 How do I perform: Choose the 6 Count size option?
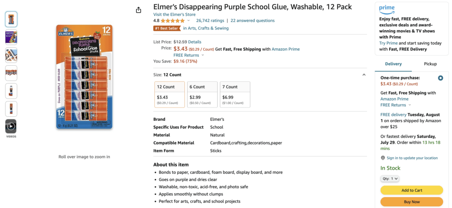point(202,94)
